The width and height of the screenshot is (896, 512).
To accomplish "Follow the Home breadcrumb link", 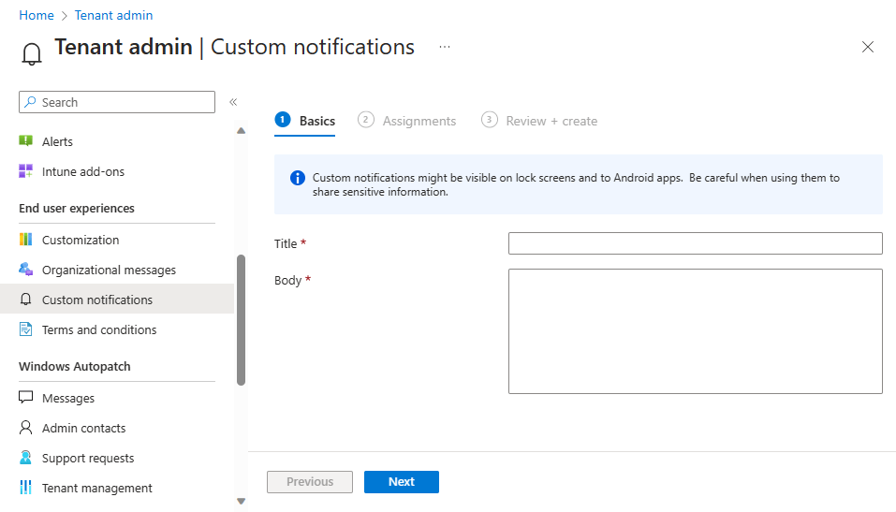I will [37, 15].
